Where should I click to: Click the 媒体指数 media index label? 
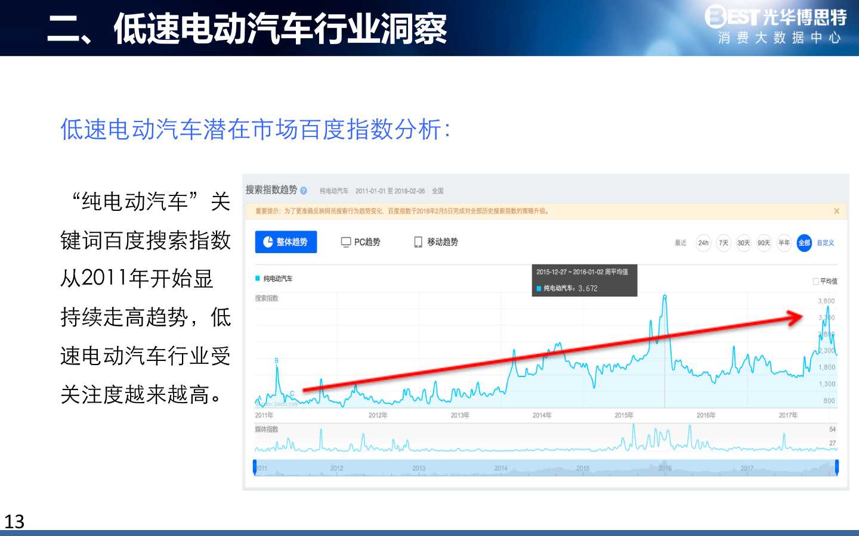267,429
